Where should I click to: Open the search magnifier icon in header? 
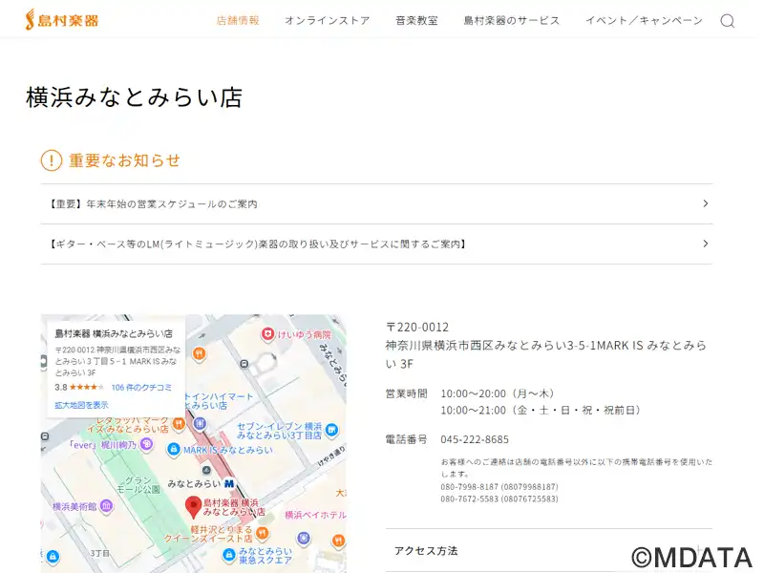coord(727,21)
